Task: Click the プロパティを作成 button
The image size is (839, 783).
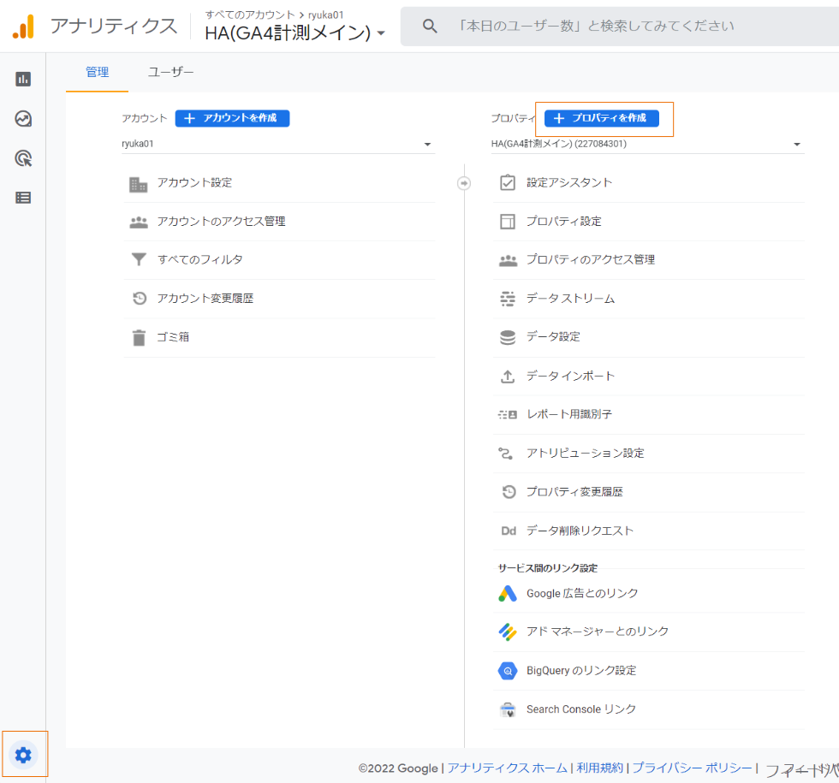Action: pyautogui.click(x=602, y=118)
